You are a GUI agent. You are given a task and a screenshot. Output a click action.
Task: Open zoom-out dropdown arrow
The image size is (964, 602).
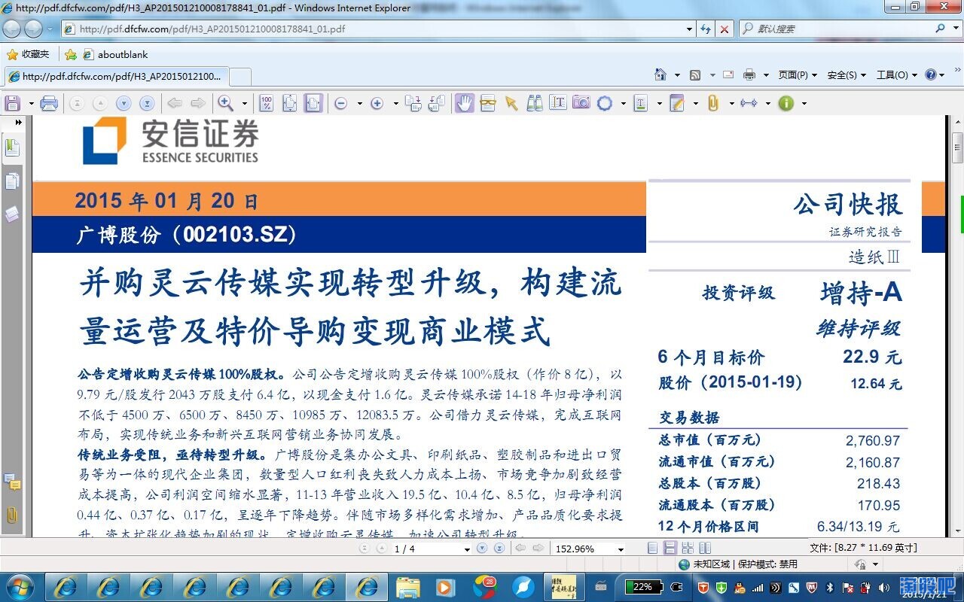[359, 103]
